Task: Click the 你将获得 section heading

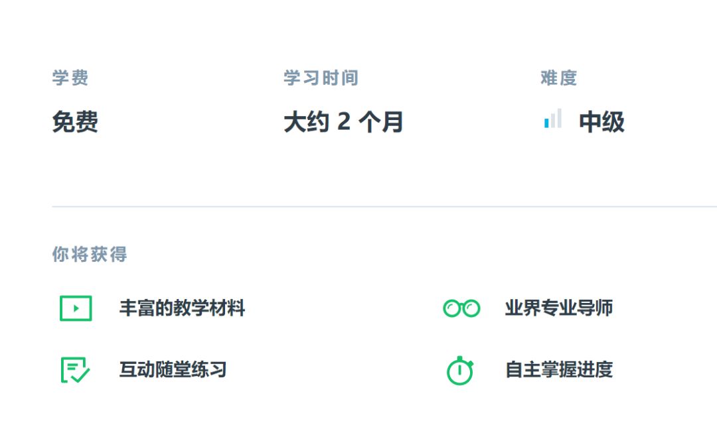Action: click(90, 255)
